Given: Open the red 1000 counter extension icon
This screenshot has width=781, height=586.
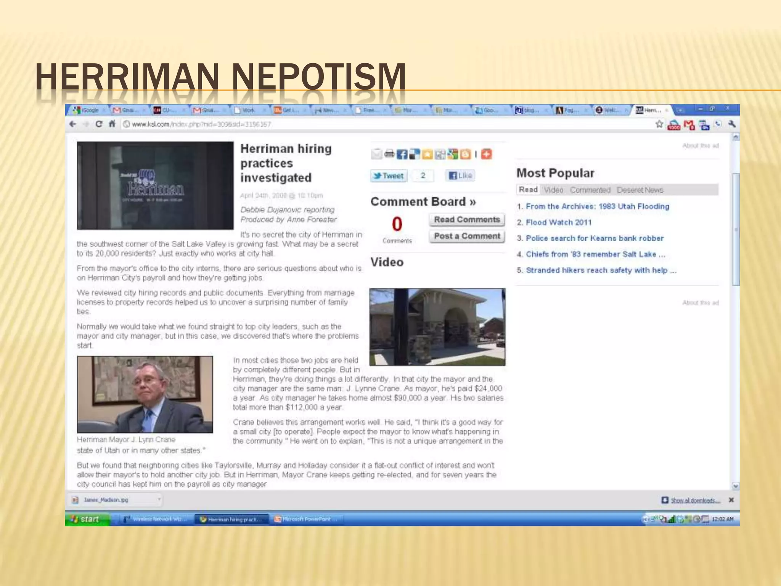Looking at the screenshot, I should [674, 125].
